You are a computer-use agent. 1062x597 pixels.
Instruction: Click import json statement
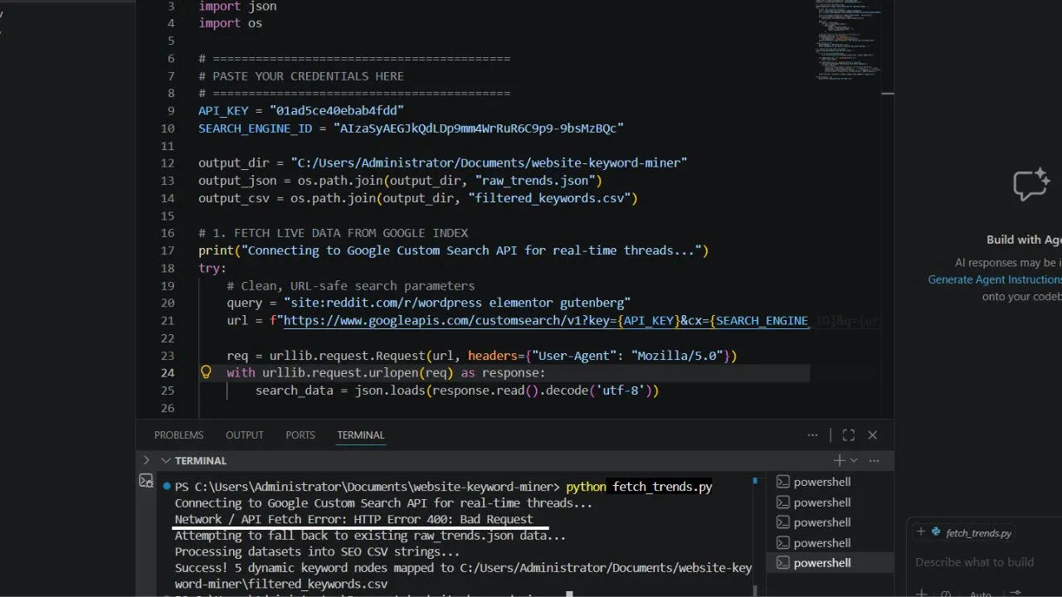click(x=237, y=6)
